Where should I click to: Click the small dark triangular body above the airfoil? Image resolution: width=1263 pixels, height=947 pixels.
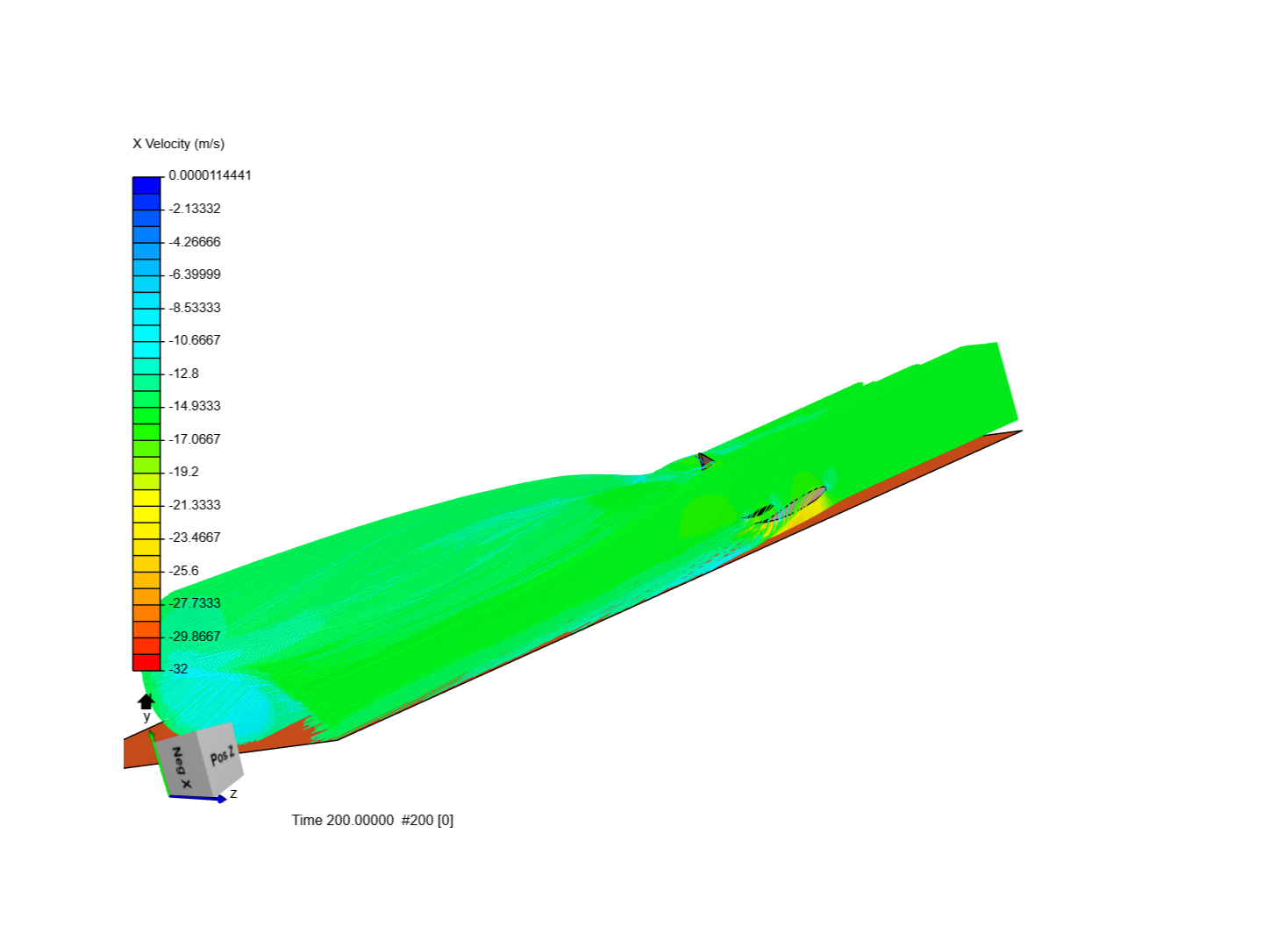click(704, 460)
